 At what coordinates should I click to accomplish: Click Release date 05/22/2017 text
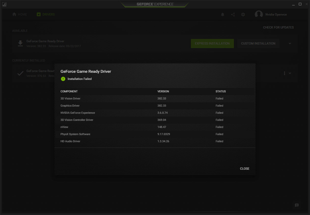65,46
